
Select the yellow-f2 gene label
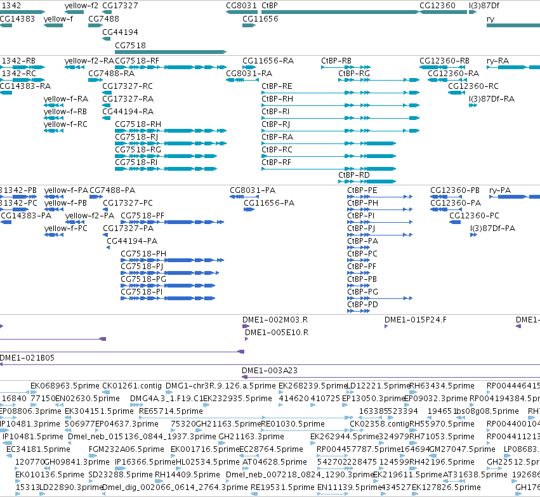(81, 6)
